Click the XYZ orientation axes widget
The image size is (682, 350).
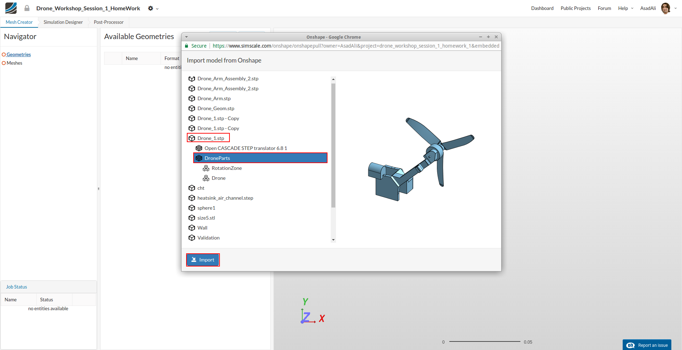tap(313, 311)
